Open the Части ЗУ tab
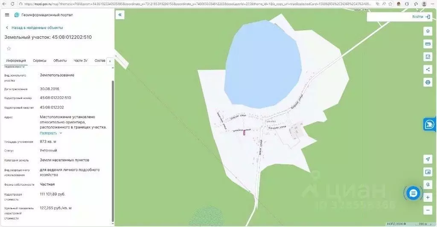The width and height of the screenshot is (437, 227). pos(81,61)
